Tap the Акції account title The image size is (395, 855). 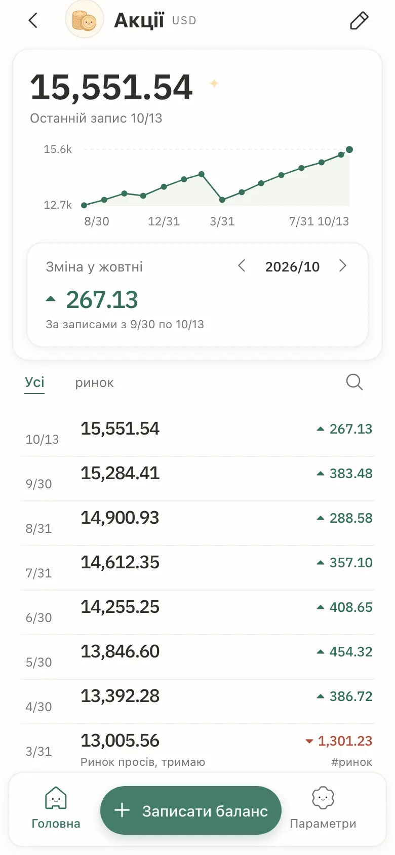coord(139,21)
